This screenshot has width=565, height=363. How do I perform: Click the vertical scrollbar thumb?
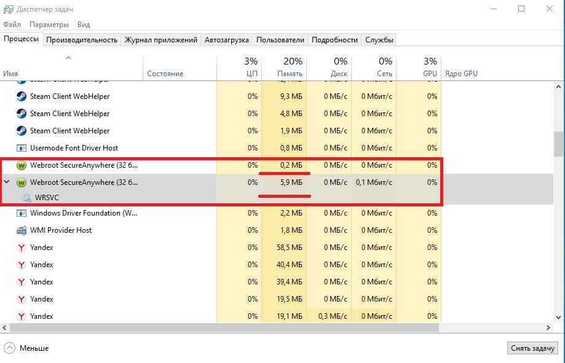click(558, 144)
